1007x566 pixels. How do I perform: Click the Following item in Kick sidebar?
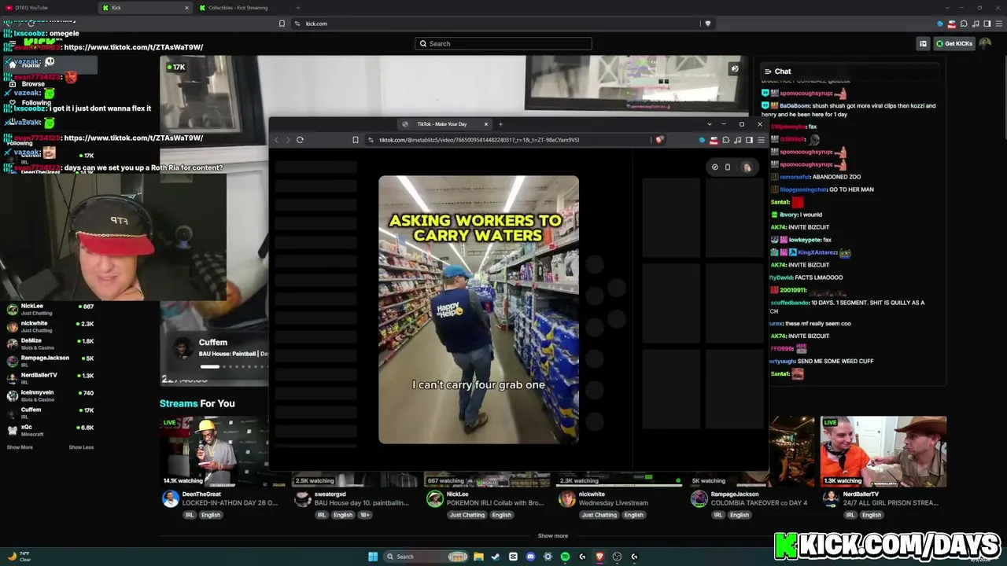pos(36,103)
